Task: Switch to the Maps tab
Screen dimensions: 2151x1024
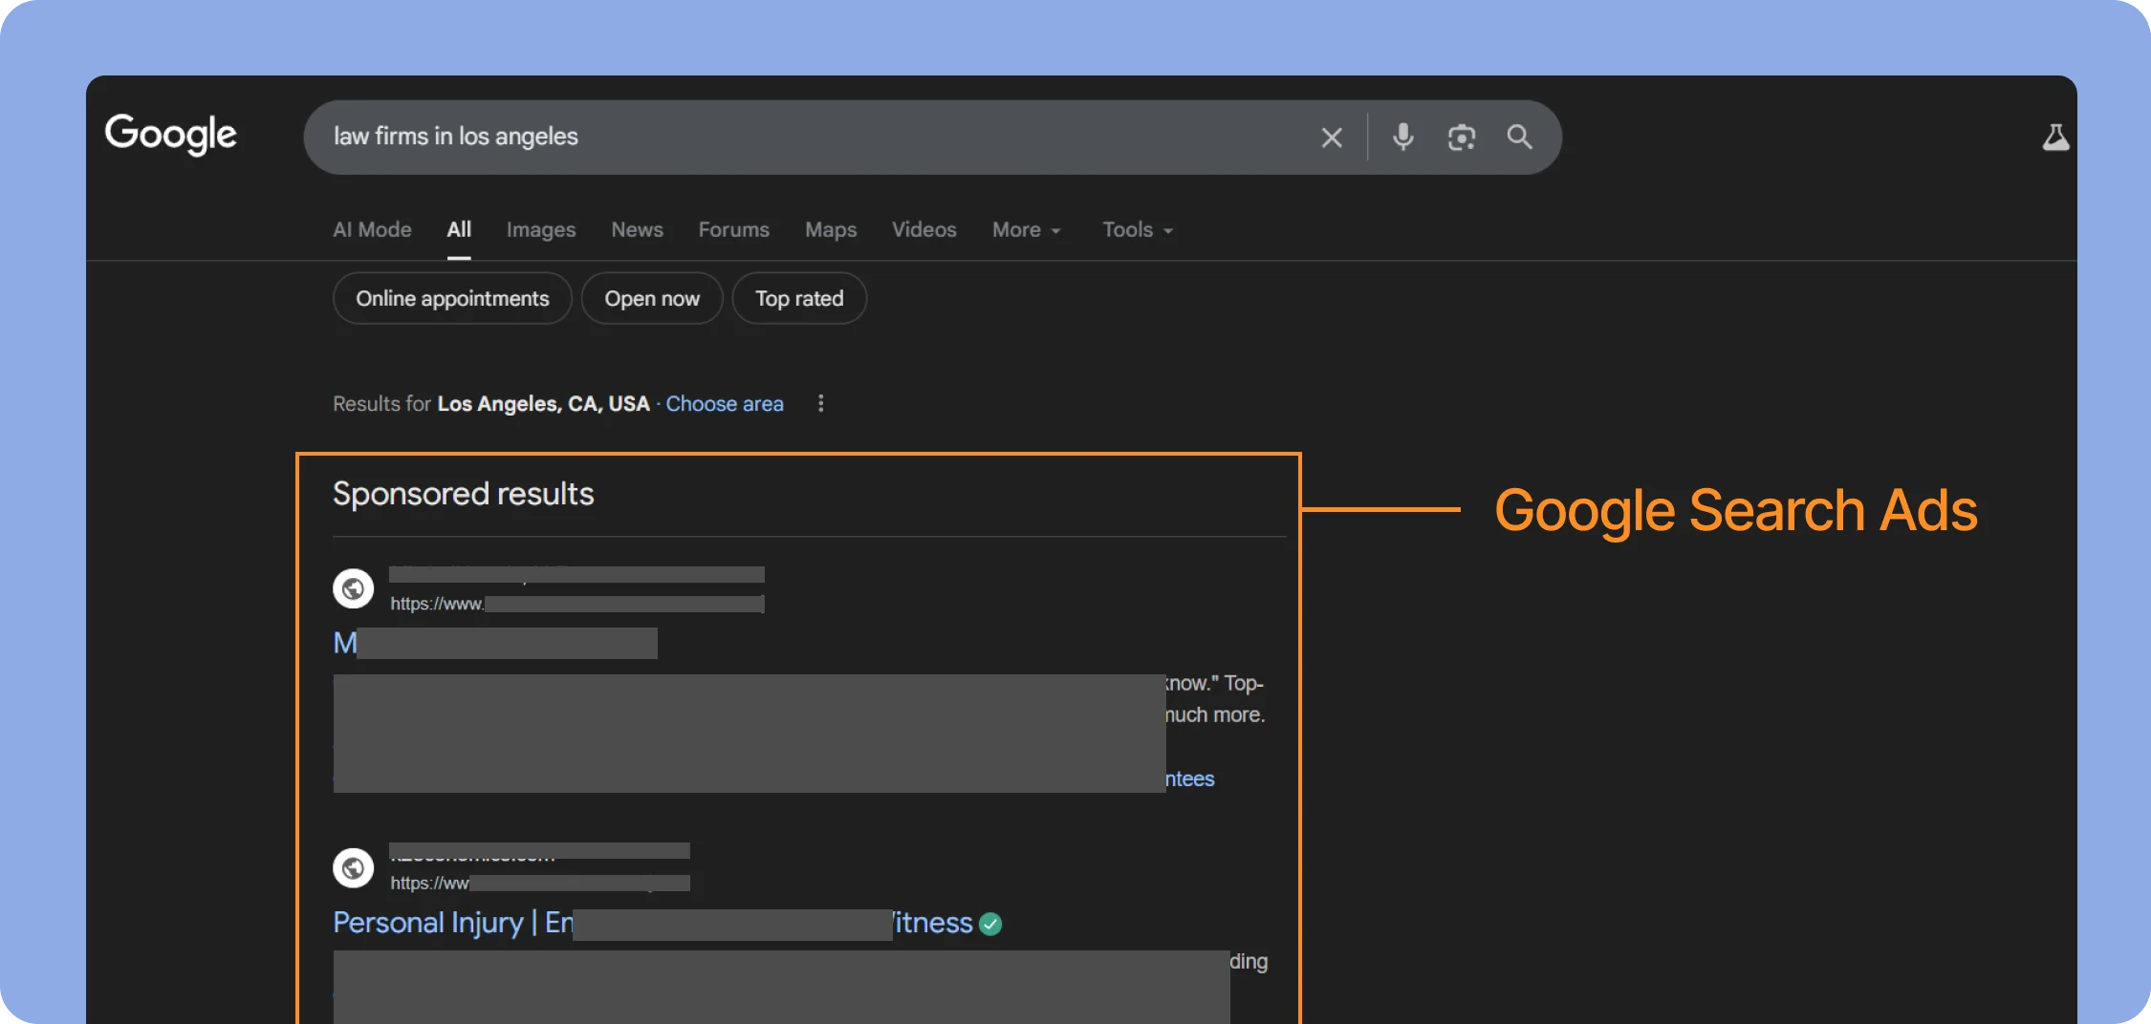Action: (830, 229)
